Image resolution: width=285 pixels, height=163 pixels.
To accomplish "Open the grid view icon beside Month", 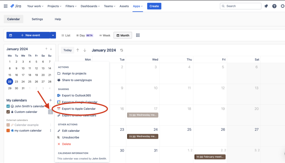I will 138,35.
